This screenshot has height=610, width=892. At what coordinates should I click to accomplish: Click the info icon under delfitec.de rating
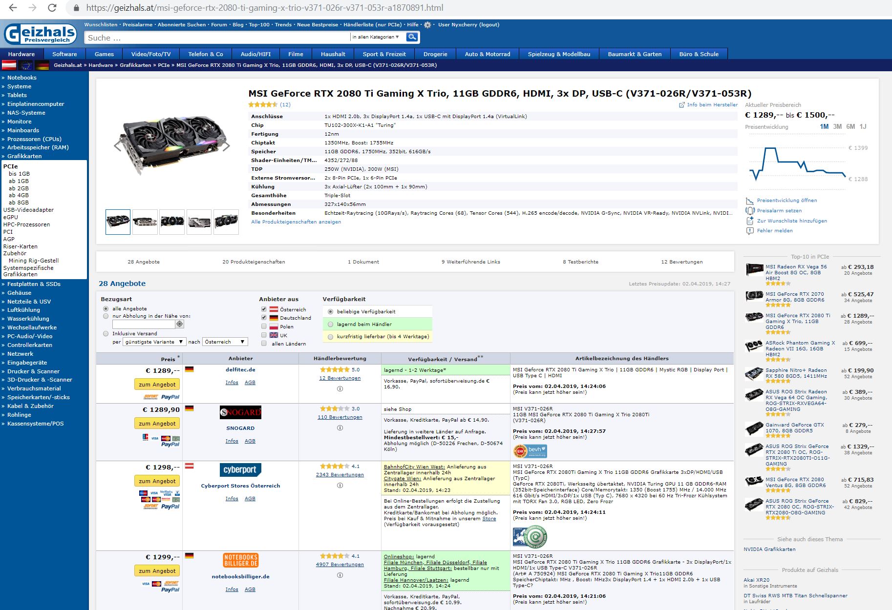tap(340, 389)
